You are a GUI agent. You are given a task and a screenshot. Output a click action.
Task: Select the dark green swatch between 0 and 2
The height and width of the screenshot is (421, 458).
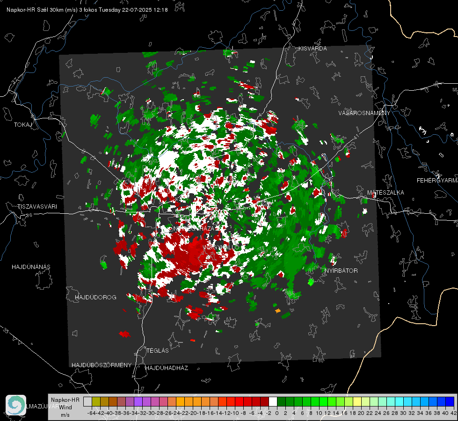coord(281,401)
